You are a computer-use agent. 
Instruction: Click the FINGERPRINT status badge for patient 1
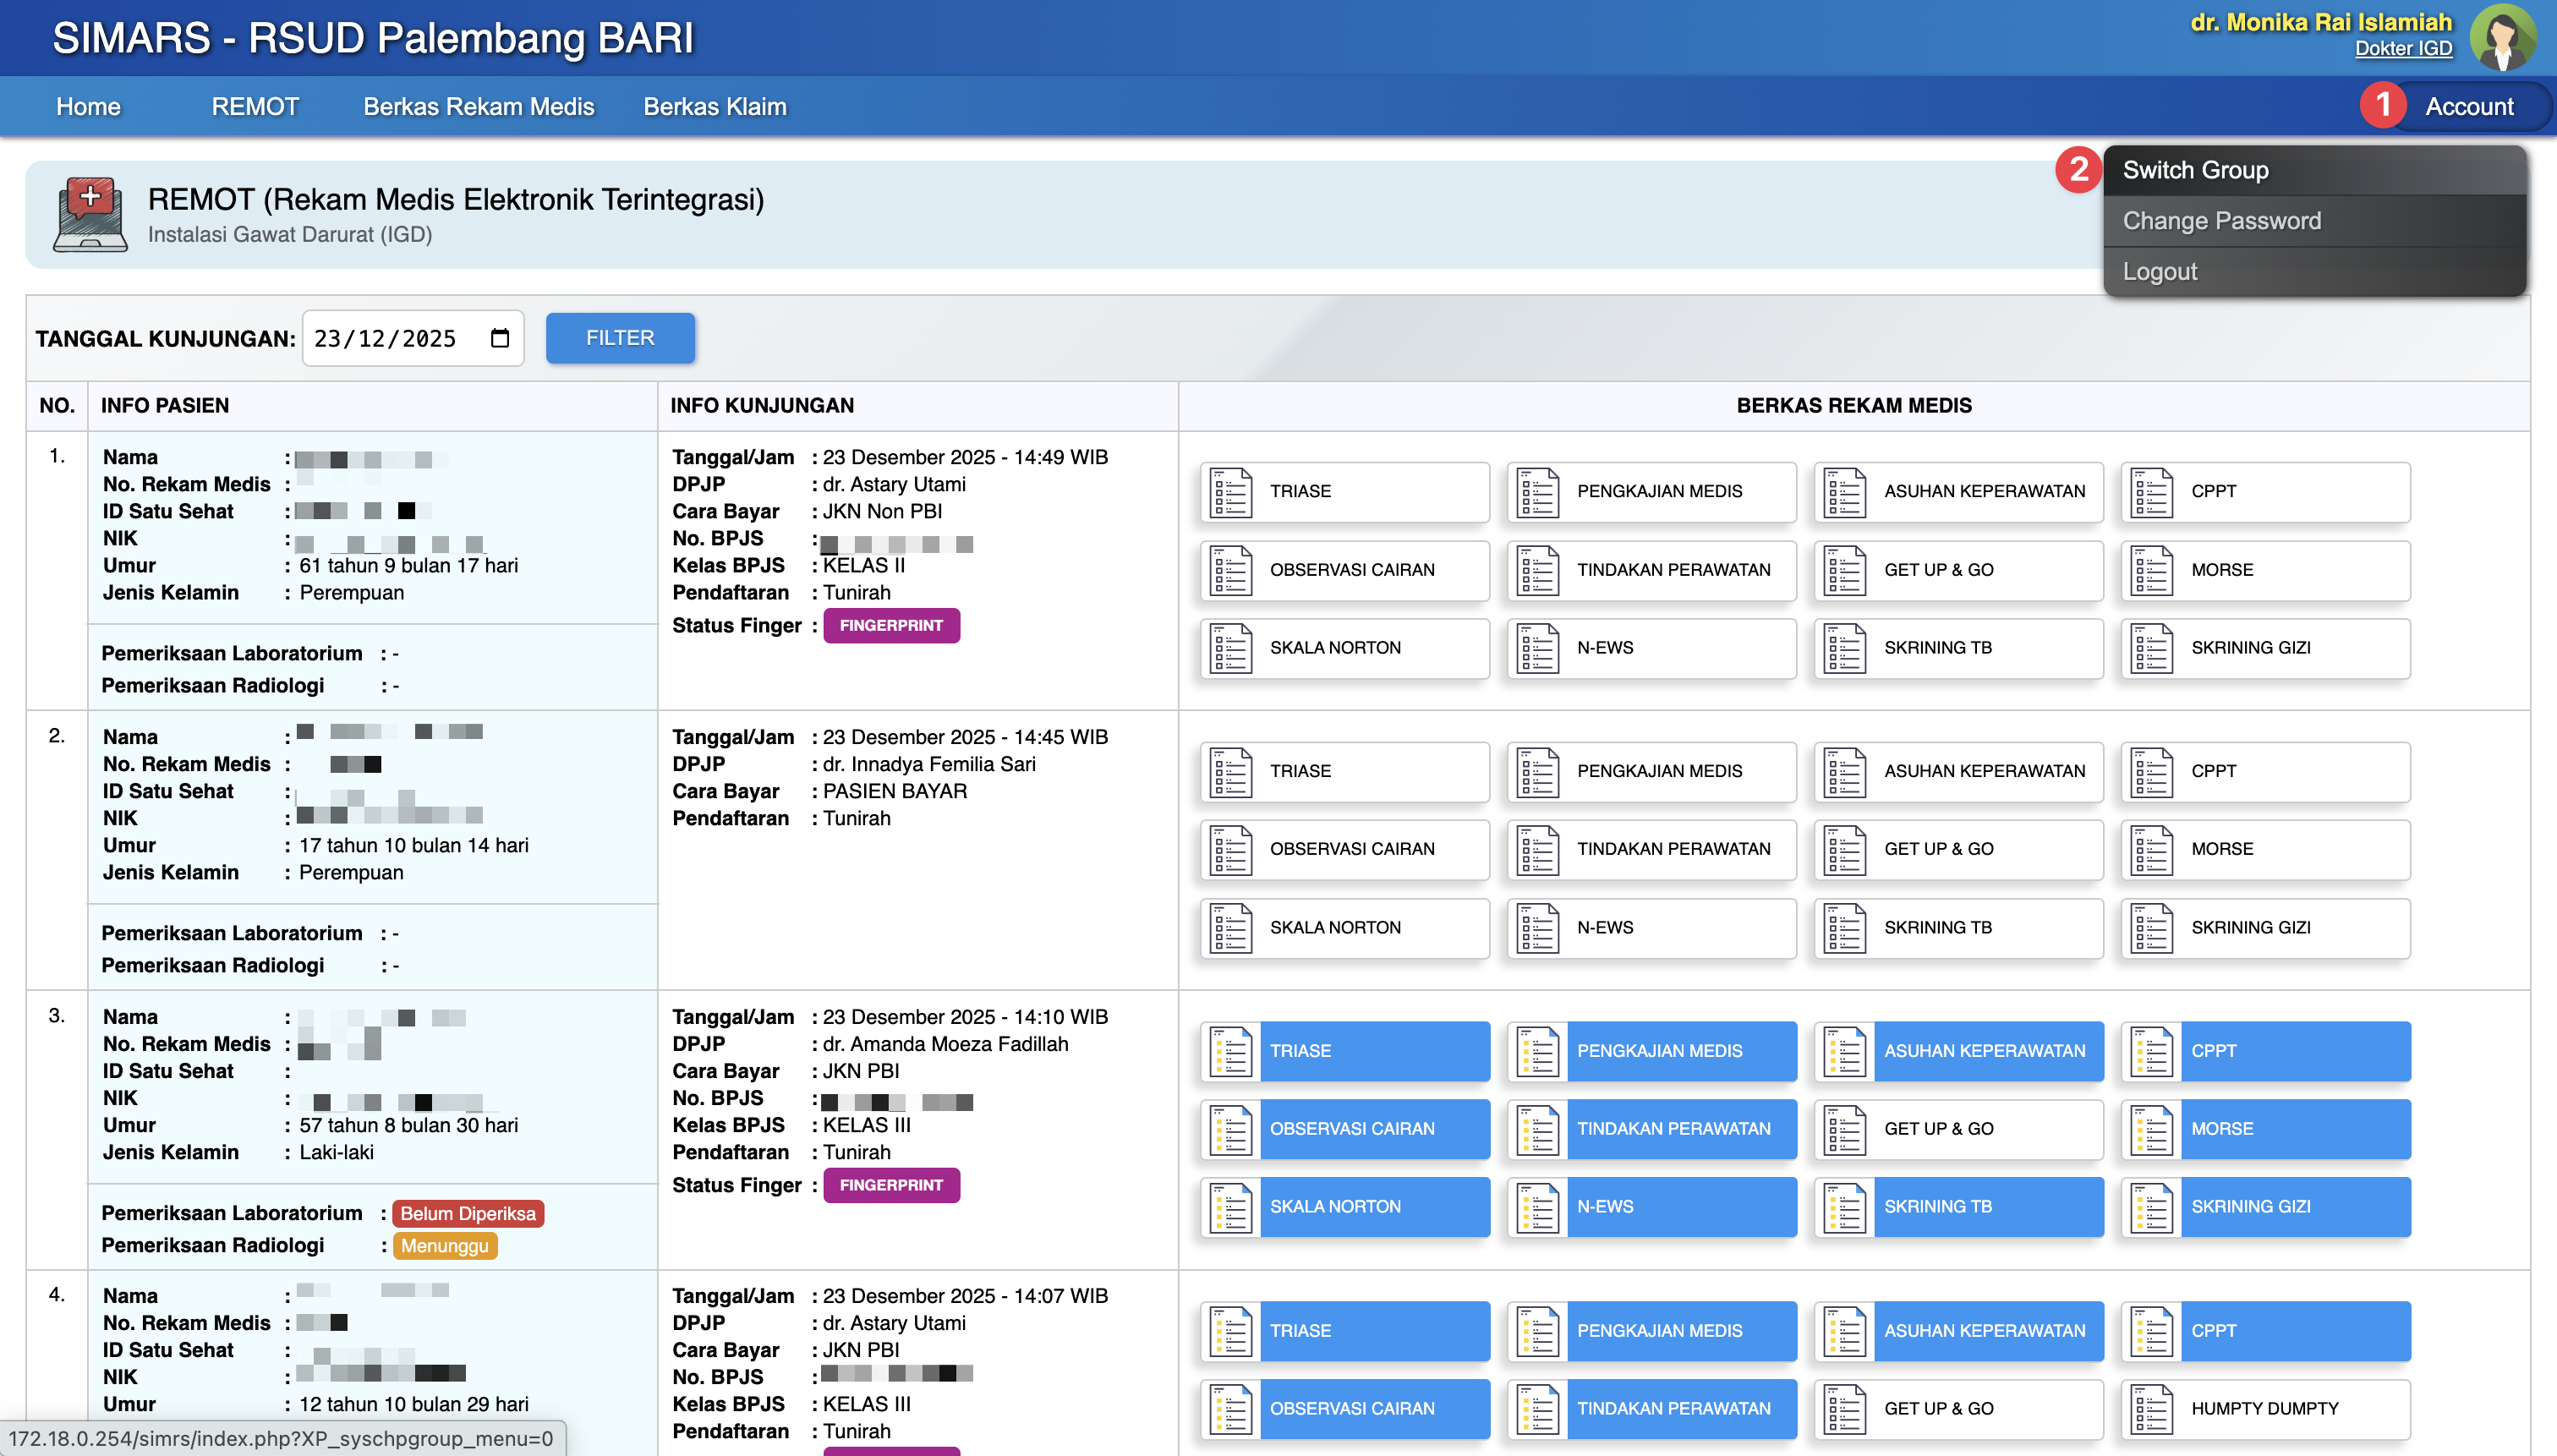pyautogui.click(x=890, y=625)
